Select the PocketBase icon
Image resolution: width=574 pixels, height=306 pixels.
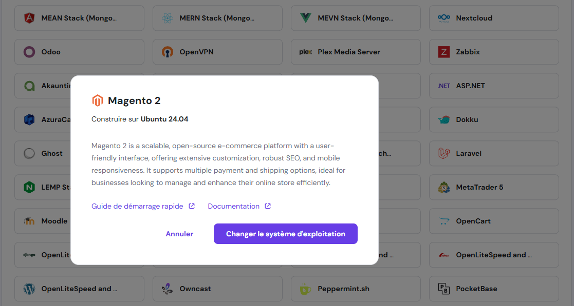(443, 289)
